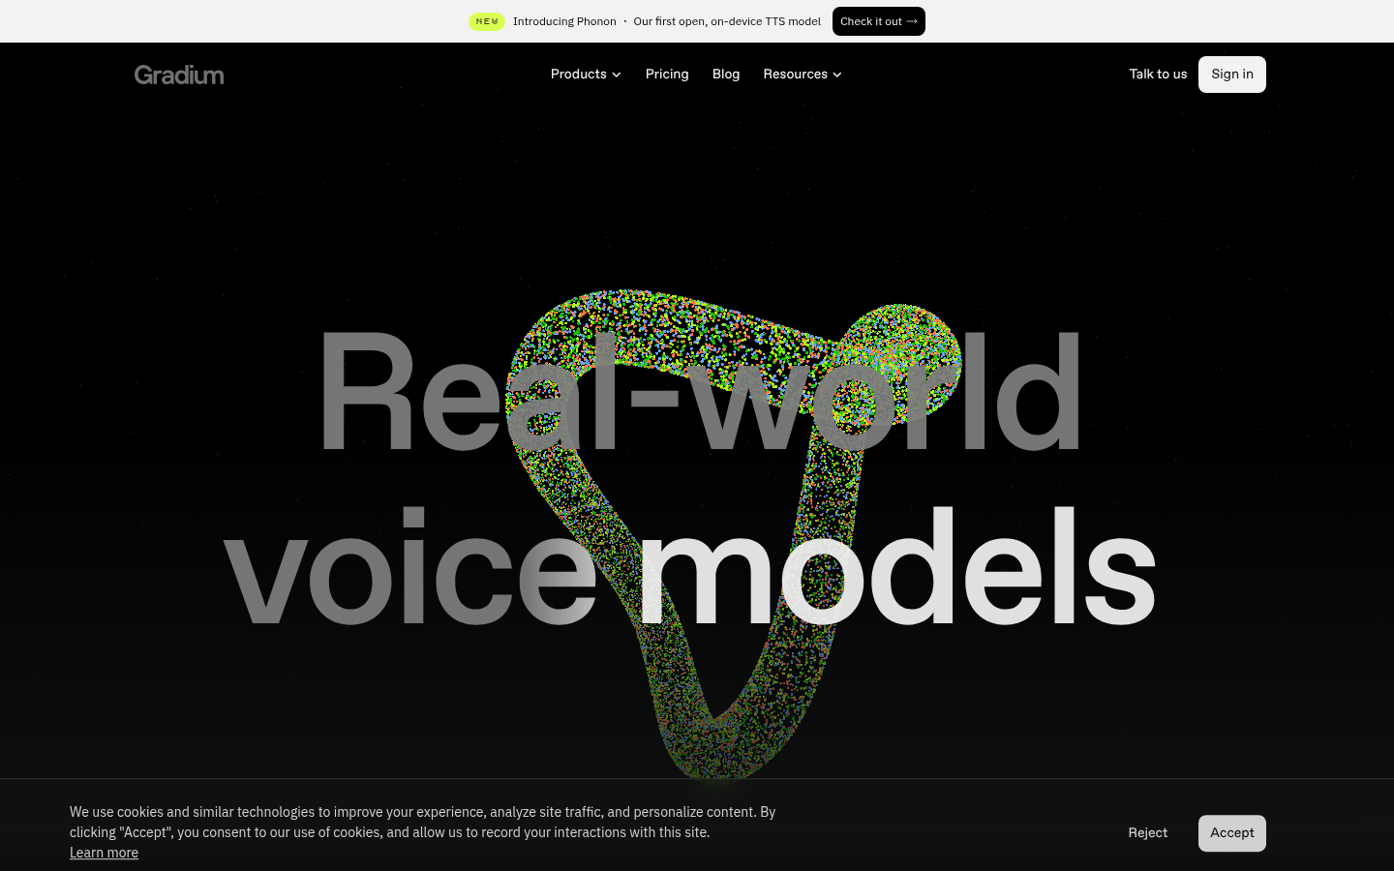Click the NEW badge in announcement banner

[x=487, y=21]
